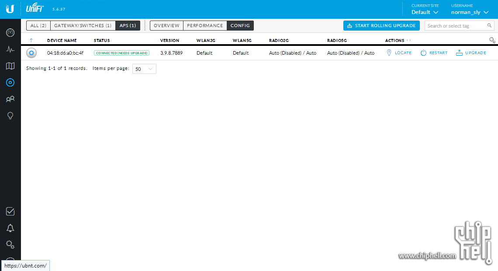Sort by RADIO2G column header
This screenshot has height=271, width=498.
pyautogui.click(x=279, y=40)
